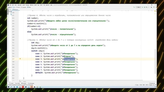Open the Help menu
This screenshot has height=92, width=164.
[51, 5]
